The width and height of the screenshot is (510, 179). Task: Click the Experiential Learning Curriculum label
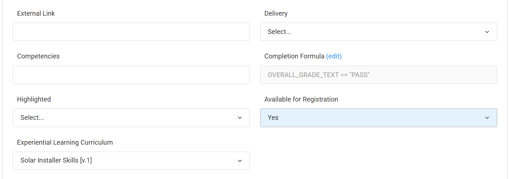coord(65,142)
